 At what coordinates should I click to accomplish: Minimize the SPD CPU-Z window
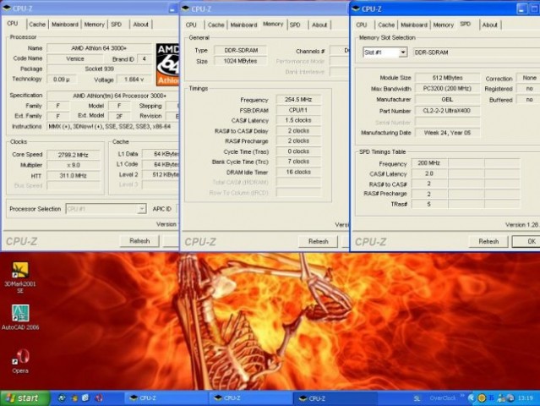(x=522, y=9)
